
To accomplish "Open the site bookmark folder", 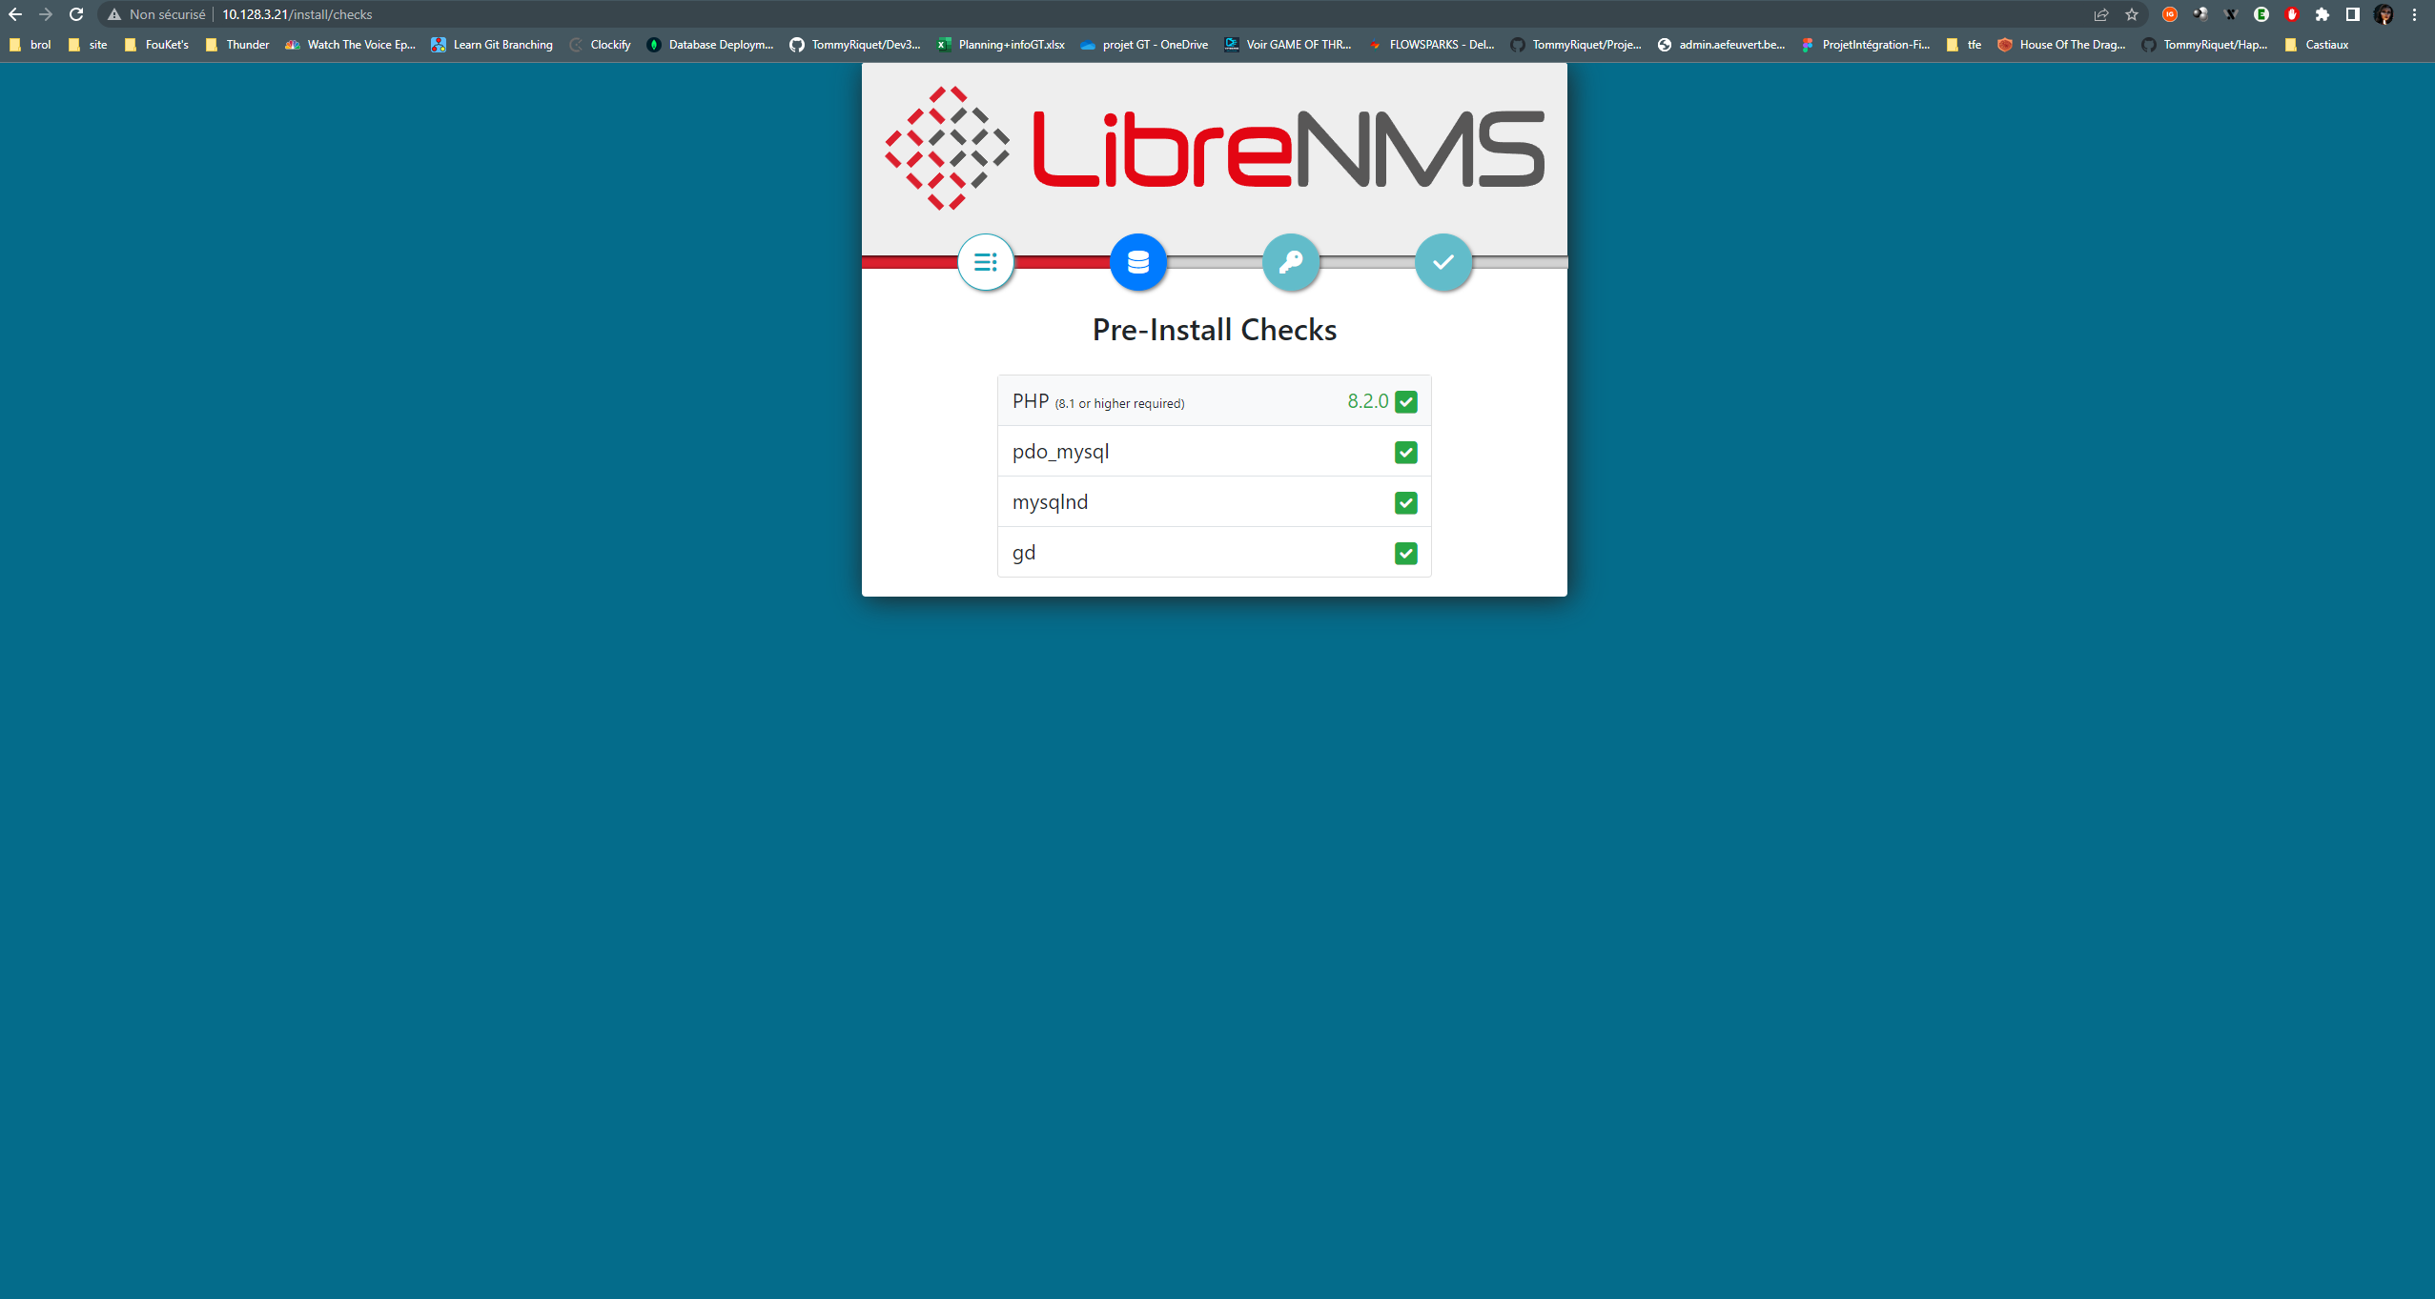I will pyautogui.click(x=88, y=45).
